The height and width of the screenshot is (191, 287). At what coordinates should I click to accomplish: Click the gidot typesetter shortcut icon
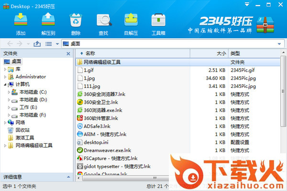coord(80,167)
